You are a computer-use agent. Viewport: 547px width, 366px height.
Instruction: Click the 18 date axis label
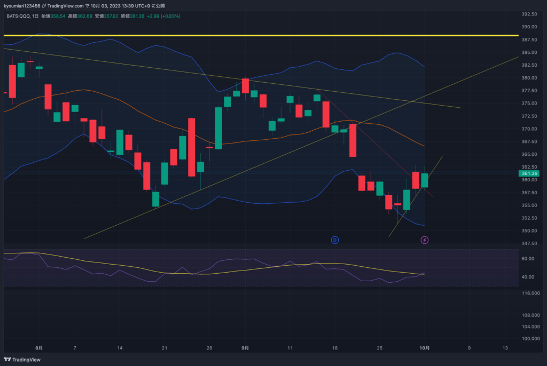click(335, 348)
